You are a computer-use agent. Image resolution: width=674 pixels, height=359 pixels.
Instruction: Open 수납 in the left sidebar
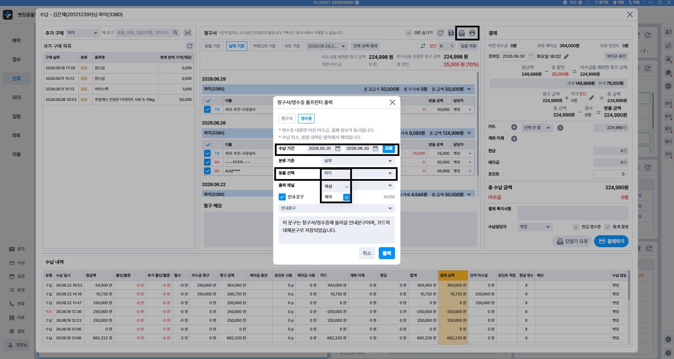click(17, 263)
